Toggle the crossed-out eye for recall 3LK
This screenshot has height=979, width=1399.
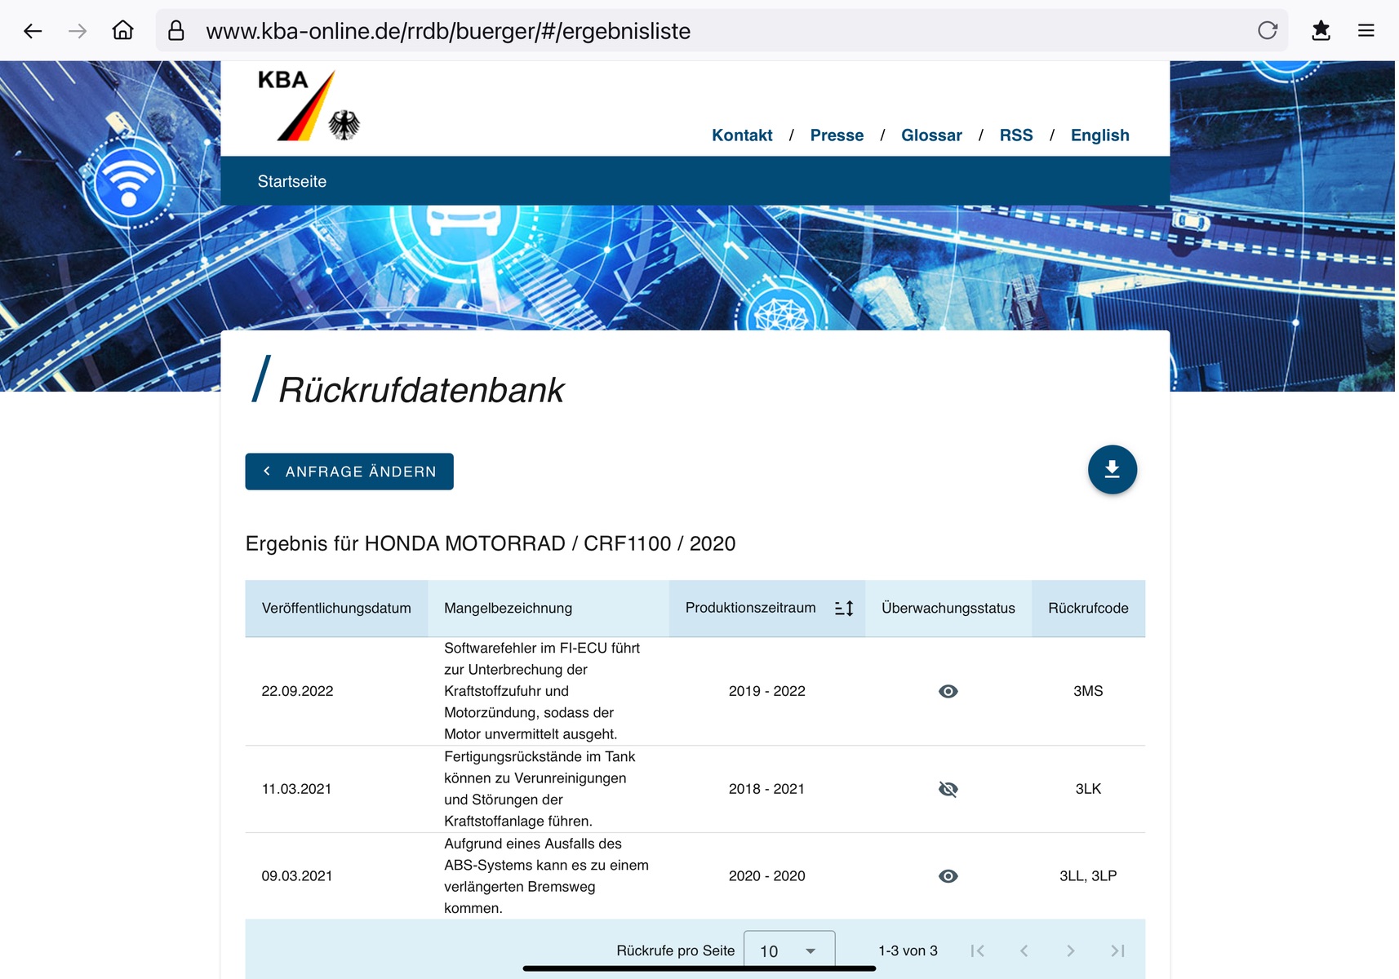[x=948, y=790]
